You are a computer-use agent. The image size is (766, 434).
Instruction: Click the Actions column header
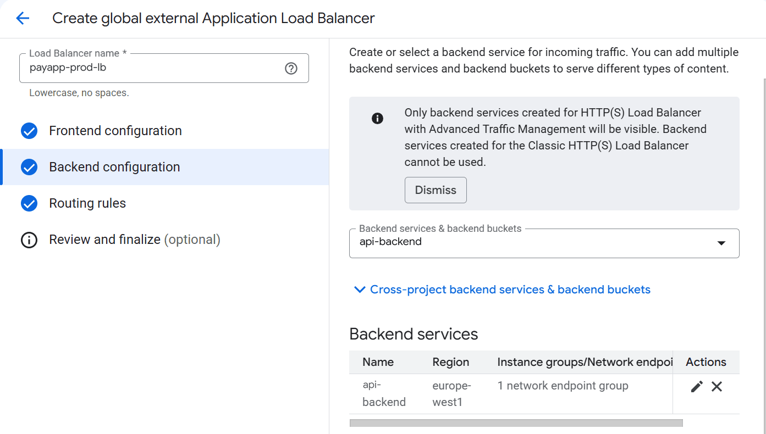[x=706, y=362]
